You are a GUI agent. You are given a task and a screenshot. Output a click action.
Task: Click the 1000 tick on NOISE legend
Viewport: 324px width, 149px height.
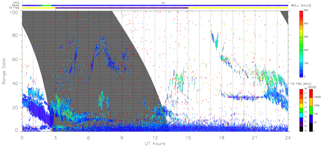(x=317, y=105)
